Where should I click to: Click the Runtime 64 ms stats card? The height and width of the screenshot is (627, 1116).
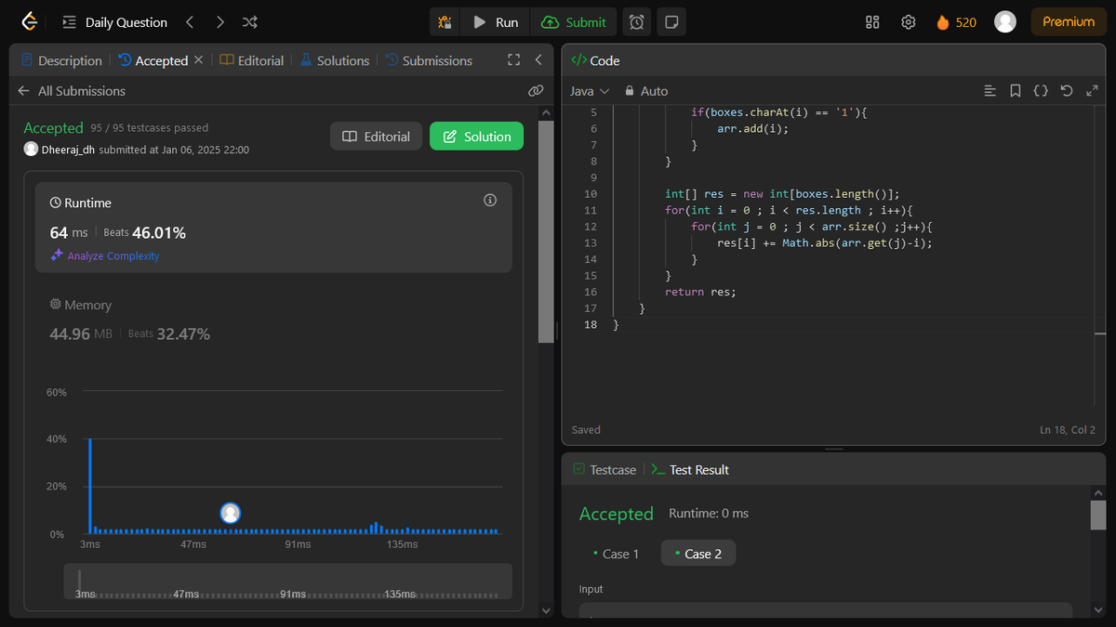click(273, 227)
